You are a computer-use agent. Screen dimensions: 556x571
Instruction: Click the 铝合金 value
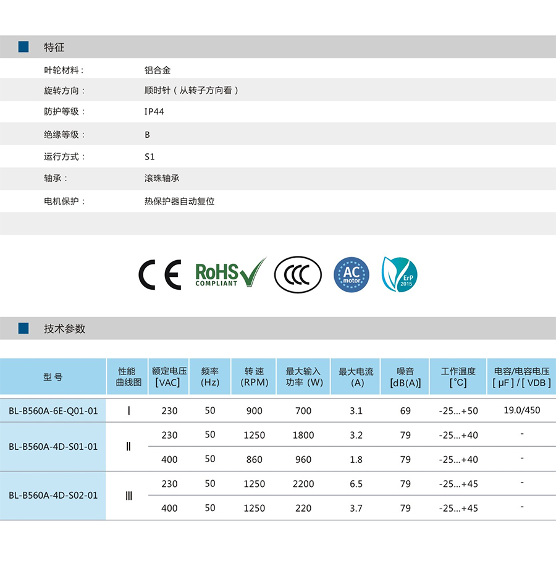pyautogui.click(x=158, y=70)
